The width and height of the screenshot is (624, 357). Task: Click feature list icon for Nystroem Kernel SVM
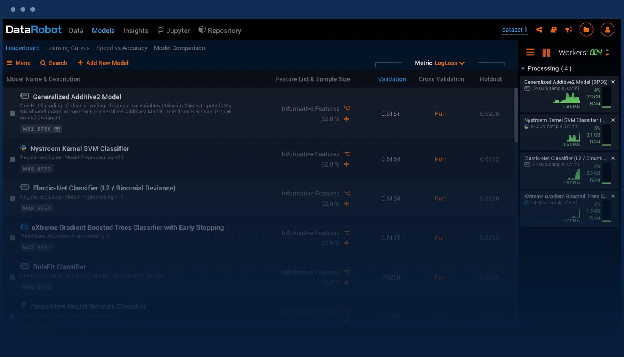(347, 154)
